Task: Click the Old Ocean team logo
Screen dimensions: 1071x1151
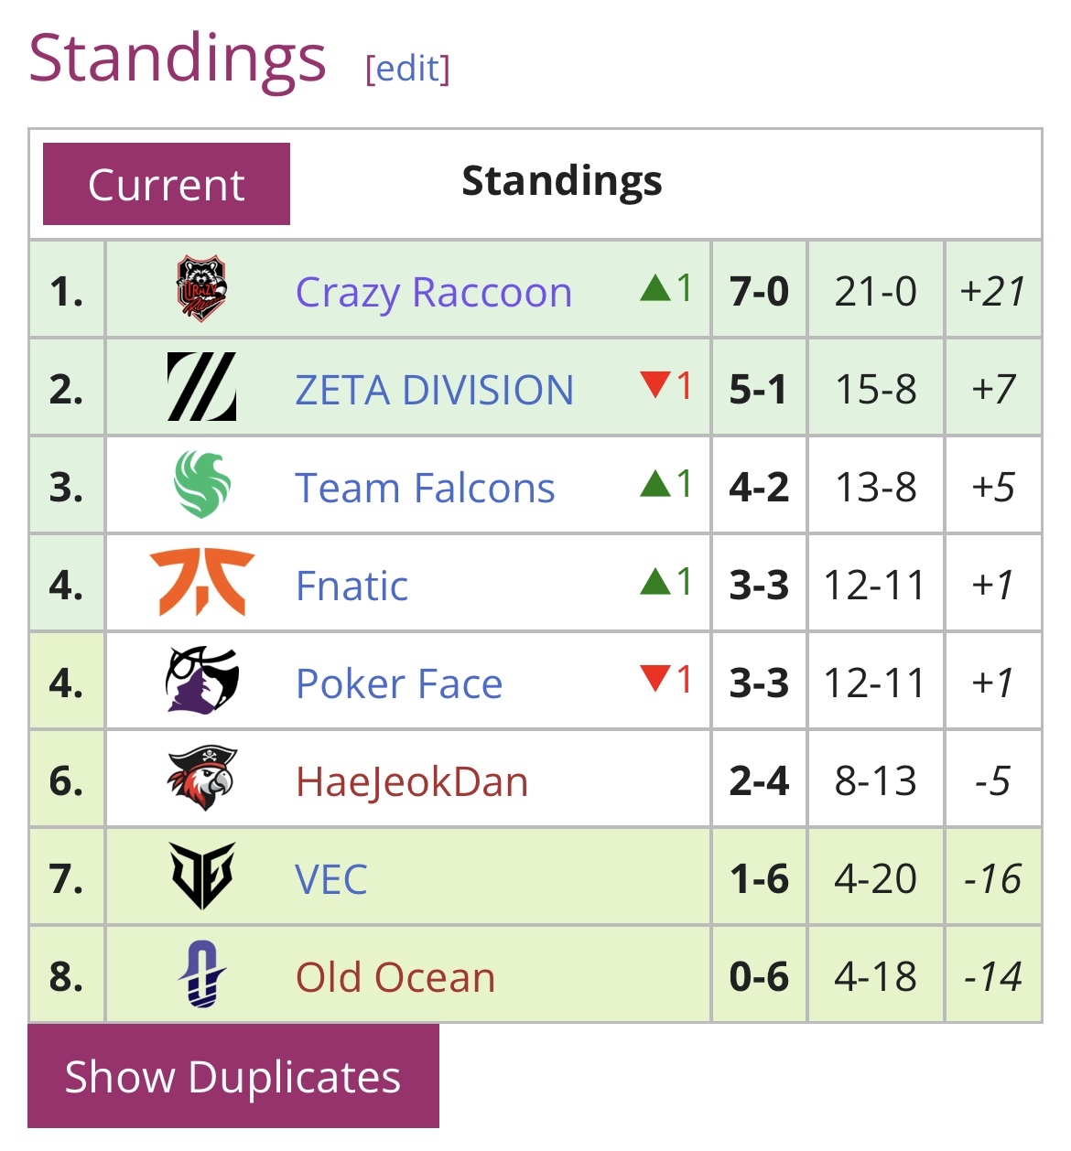Action: click(x=201, y=974)
